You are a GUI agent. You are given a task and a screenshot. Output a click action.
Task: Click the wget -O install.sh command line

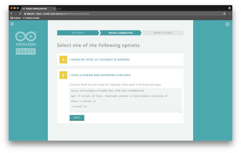point(119,96)
